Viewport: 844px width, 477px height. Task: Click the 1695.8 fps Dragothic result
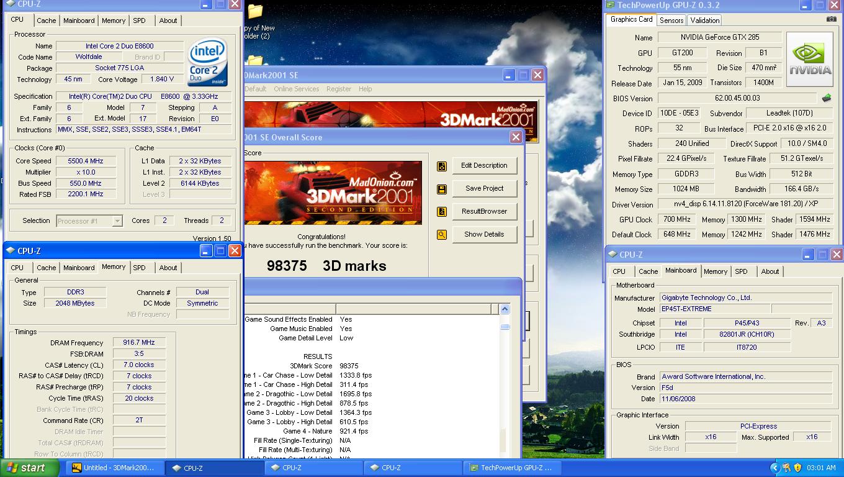click(356, 394)
